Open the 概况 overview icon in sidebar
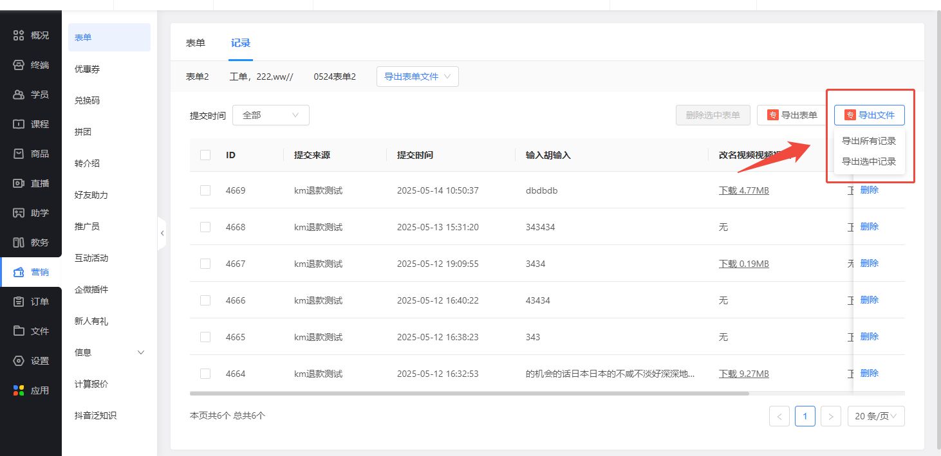This screenshot has height=456, width=941. [x=19, y=35]
